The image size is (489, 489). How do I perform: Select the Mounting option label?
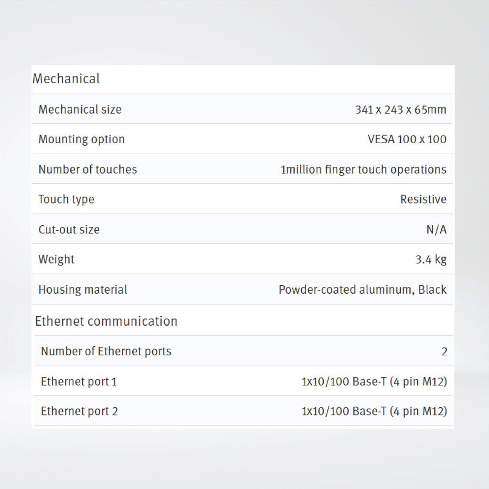point(81,139)
